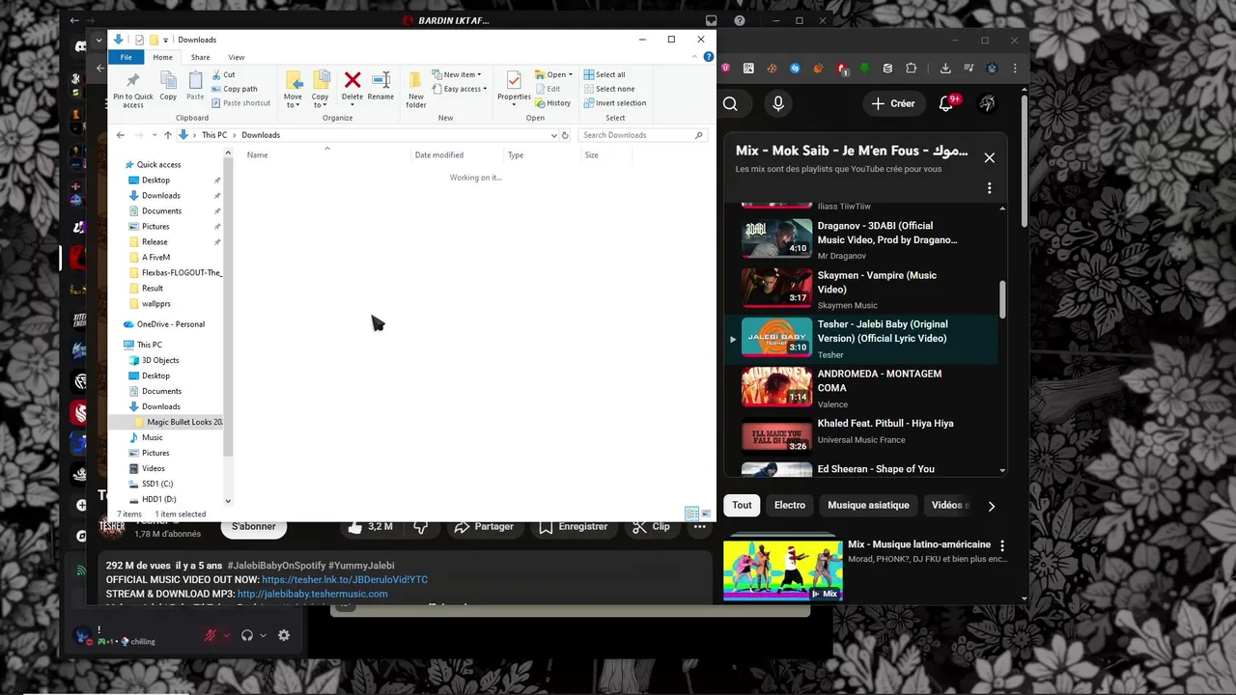Switch Explorer to details view mode
The height and width of the screenshot is (695, 1236).
[x=691, y=514]
